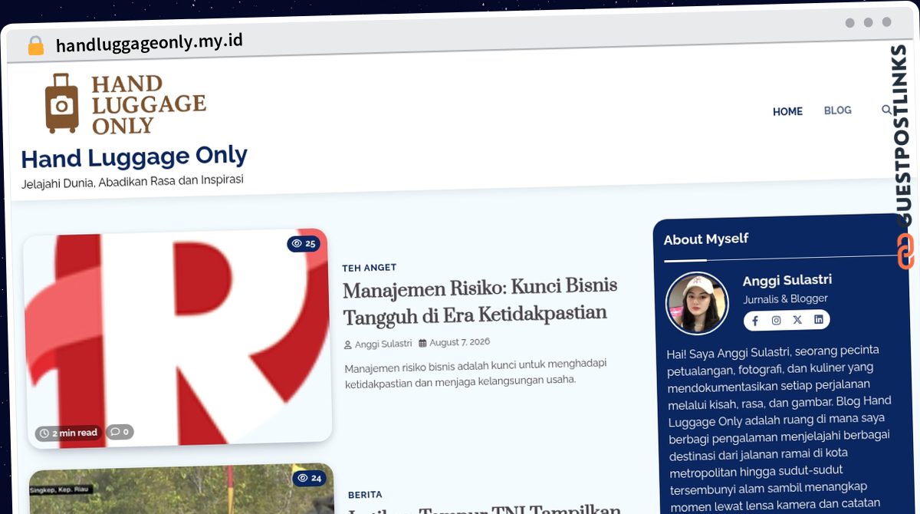Open Anggi Sulastri's Facebook profile icon
The image size is (920, 514).
coord(755,321)
